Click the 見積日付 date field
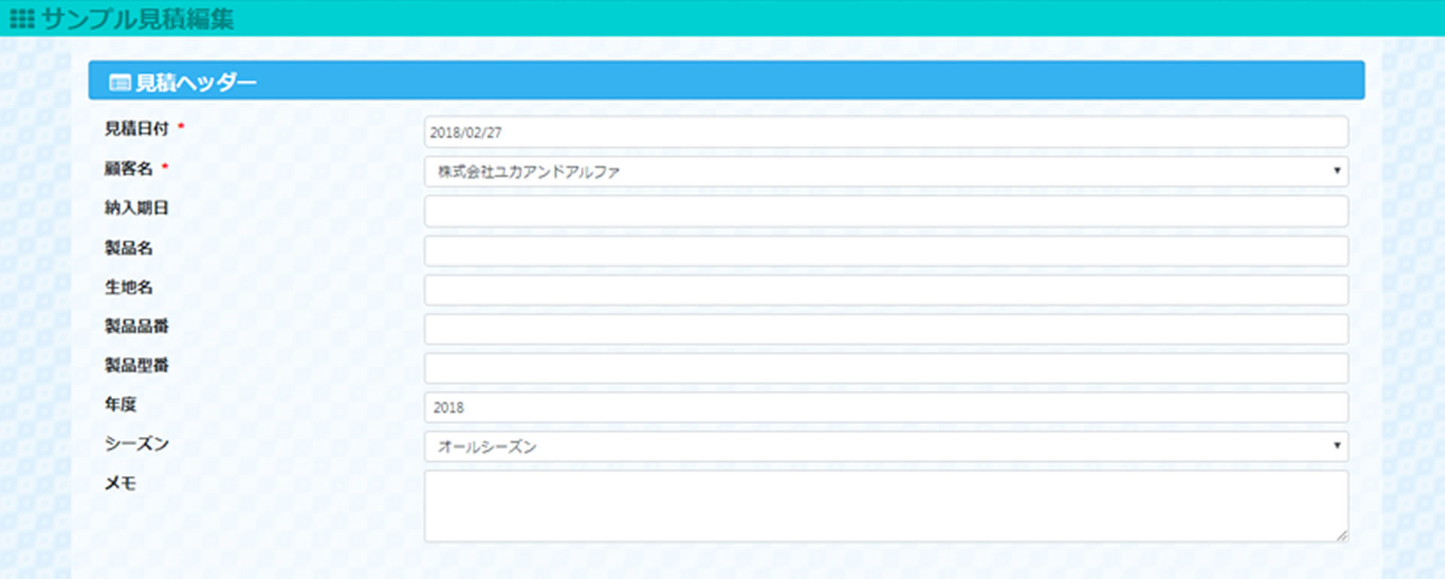This screenshot has width=1445, height=579. coord(886,132)
